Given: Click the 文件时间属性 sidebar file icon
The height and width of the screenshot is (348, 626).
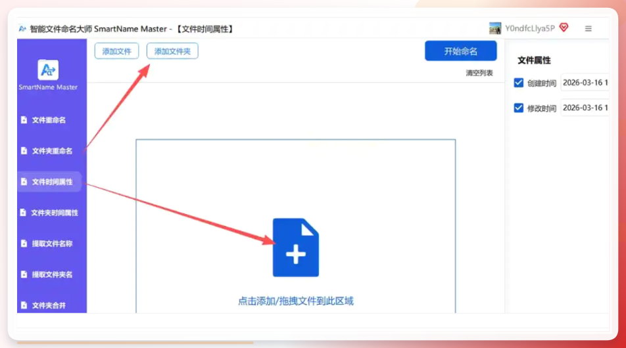Looking at the screenshot, I should pyautogui.click(x=24, y=182).
